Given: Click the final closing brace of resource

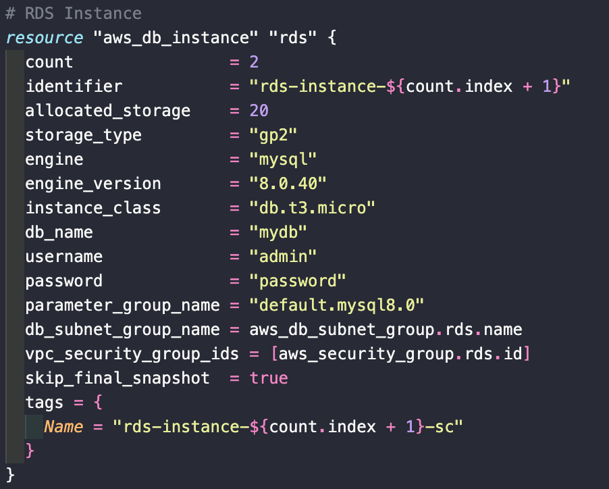Looking at the screenshot, I should (11, 475).
